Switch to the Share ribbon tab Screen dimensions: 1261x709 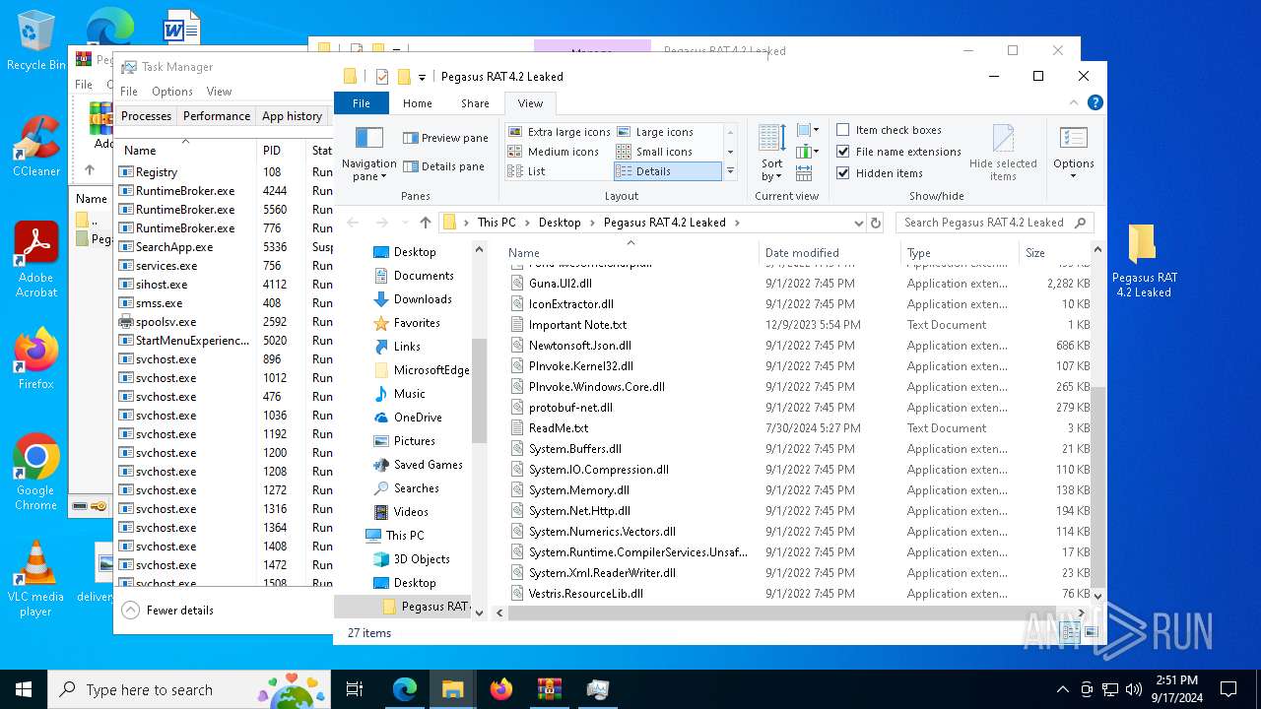click(475, 103)
